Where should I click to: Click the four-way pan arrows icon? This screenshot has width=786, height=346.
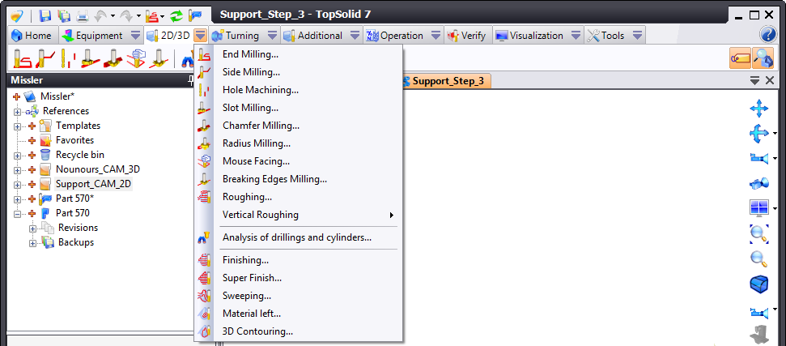(x=758, y=109)
